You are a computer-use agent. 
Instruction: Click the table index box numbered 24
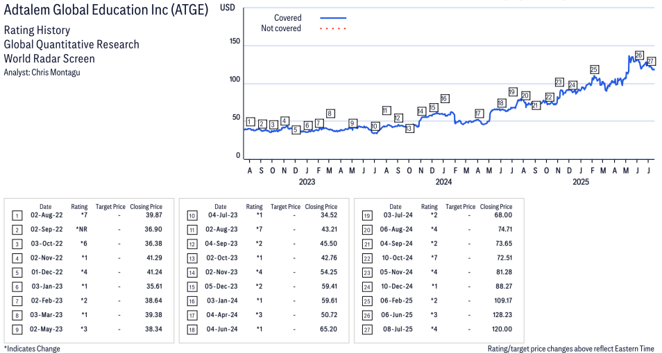click(367, 287)
